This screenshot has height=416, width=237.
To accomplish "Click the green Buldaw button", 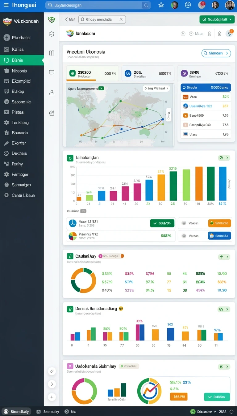I will tap(217, 397).
